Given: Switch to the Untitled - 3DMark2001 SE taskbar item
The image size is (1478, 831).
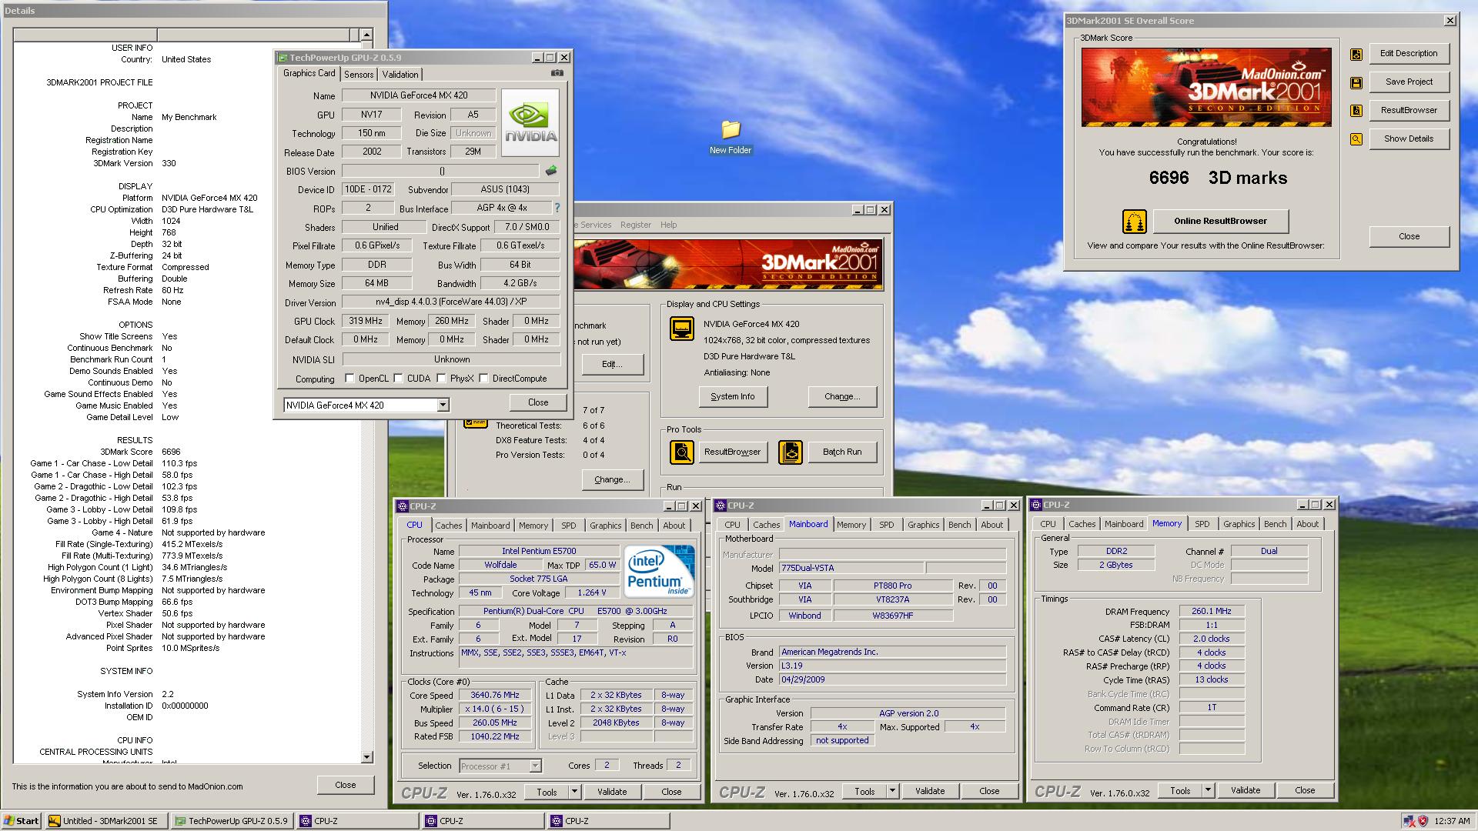Looking at the screenshot, I should coord(106,821).
